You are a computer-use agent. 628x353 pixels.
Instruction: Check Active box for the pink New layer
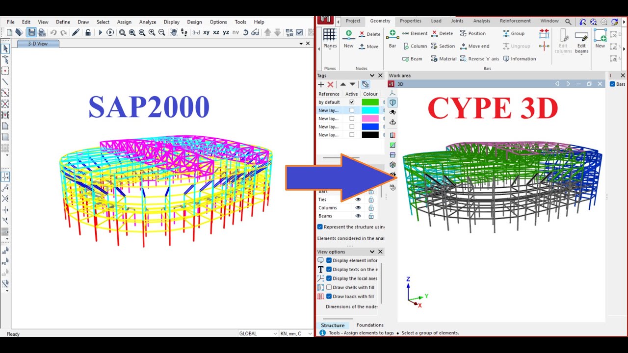point(352,119)
